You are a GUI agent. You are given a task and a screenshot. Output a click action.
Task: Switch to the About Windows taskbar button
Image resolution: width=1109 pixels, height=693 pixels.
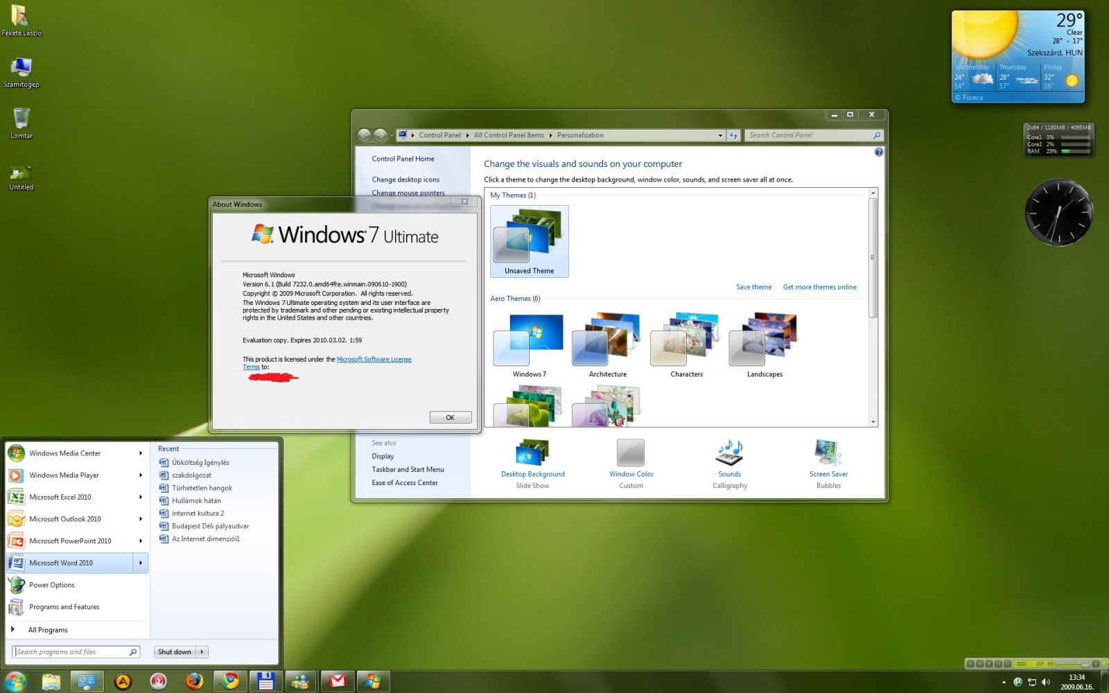(x=374, y=682)
